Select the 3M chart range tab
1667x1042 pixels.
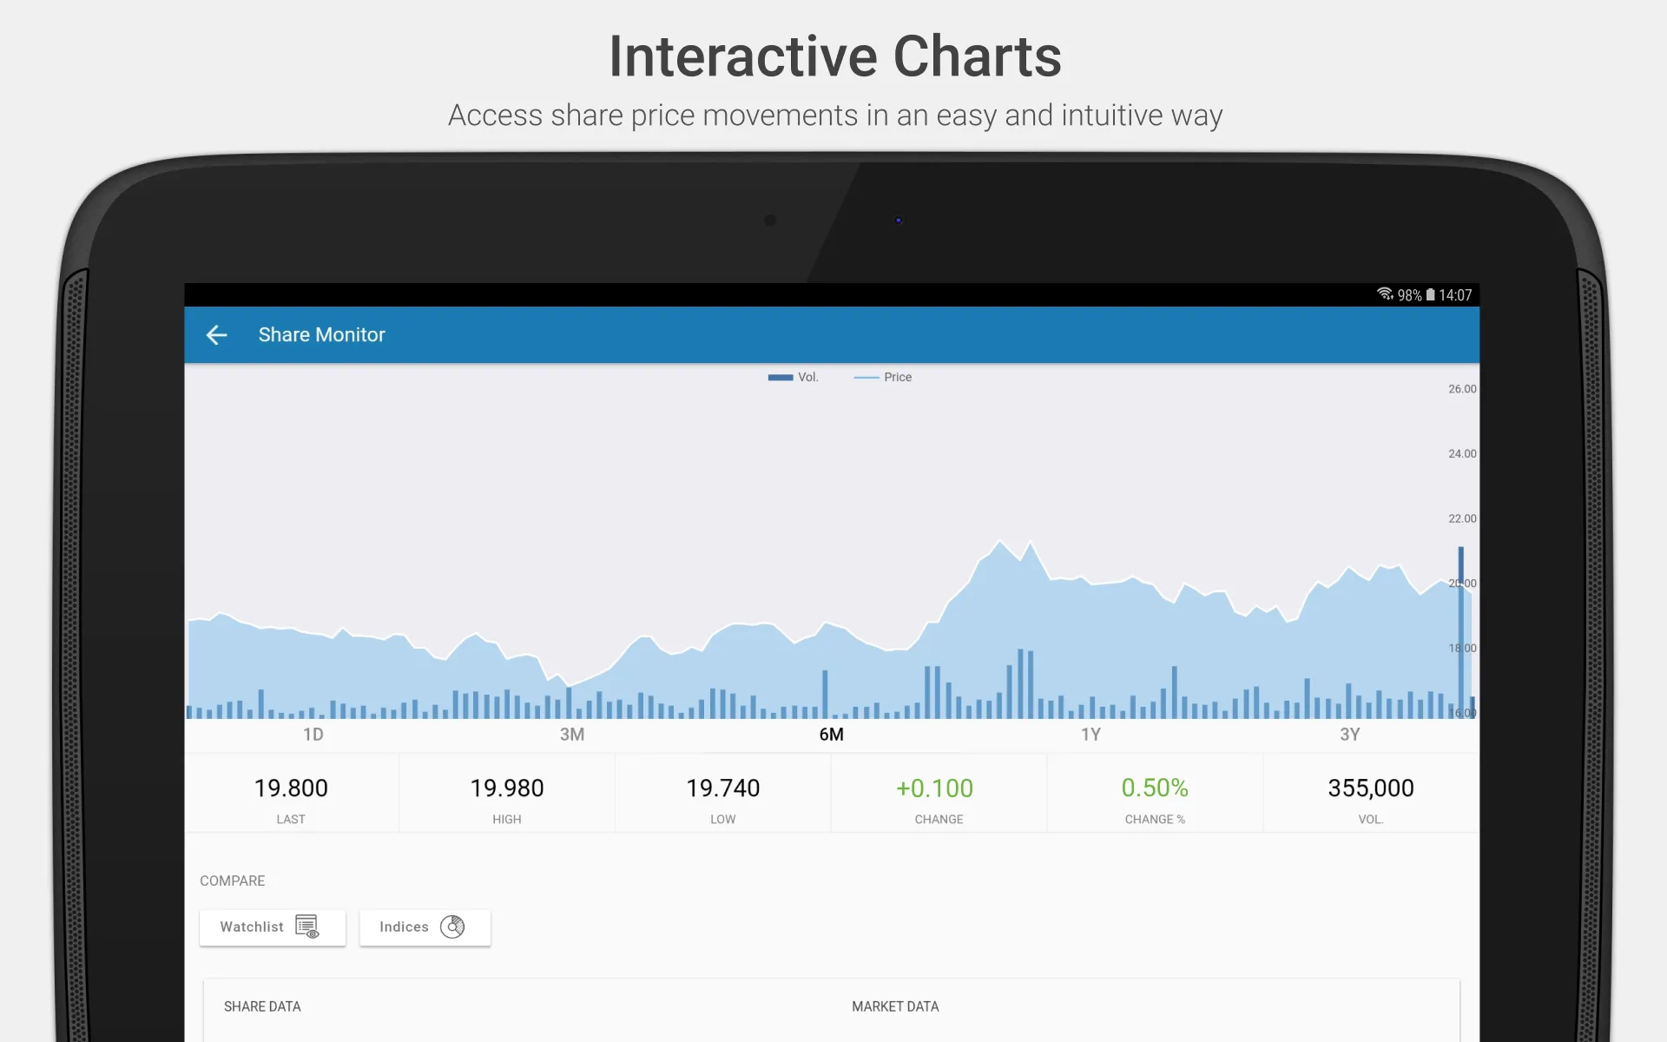tap(572, 735)
